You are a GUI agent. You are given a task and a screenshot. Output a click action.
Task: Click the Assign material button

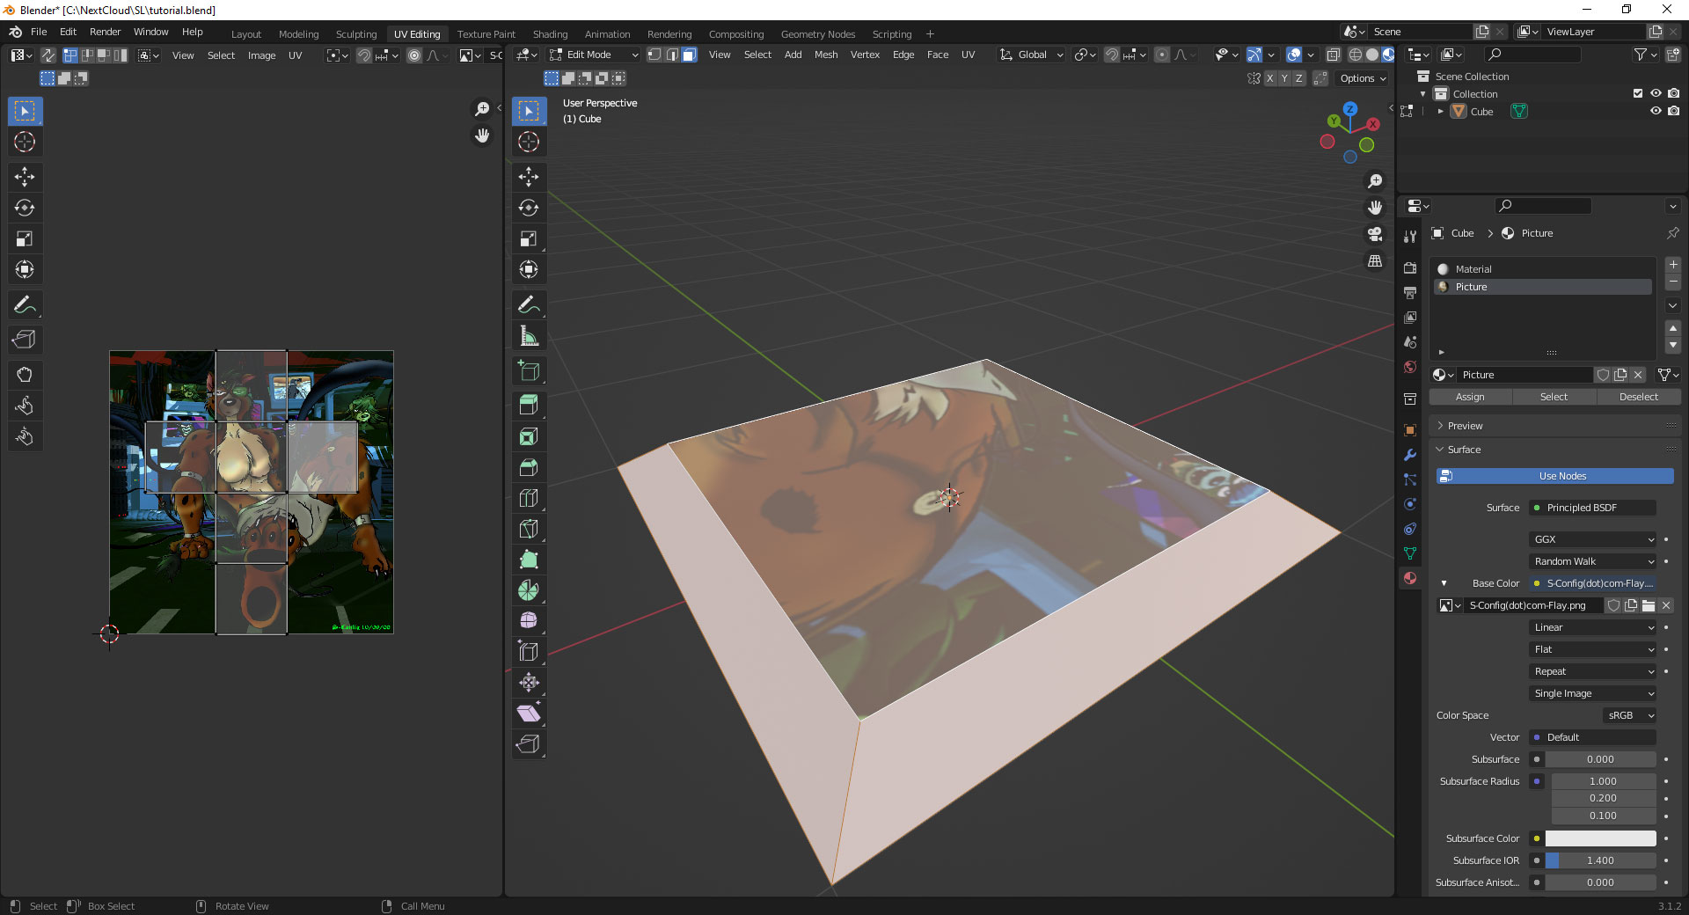(x=1470, y=397)
